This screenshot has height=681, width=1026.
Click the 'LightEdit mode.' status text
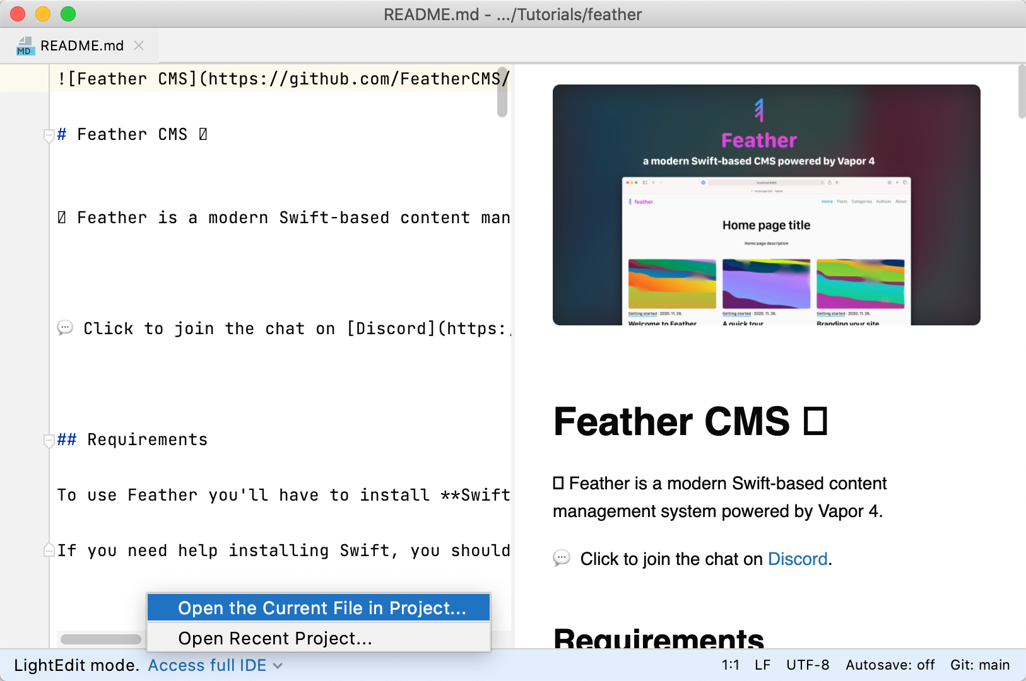pyautogui.click(x=76, y=665)
